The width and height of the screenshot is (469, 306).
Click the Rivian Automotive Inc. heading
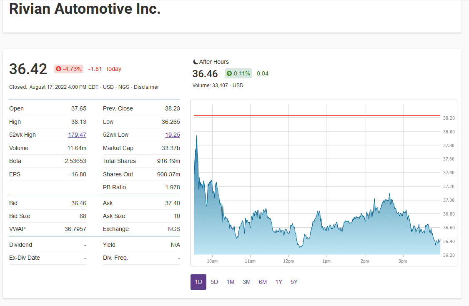pyautogui.click(x=85, y=9)
